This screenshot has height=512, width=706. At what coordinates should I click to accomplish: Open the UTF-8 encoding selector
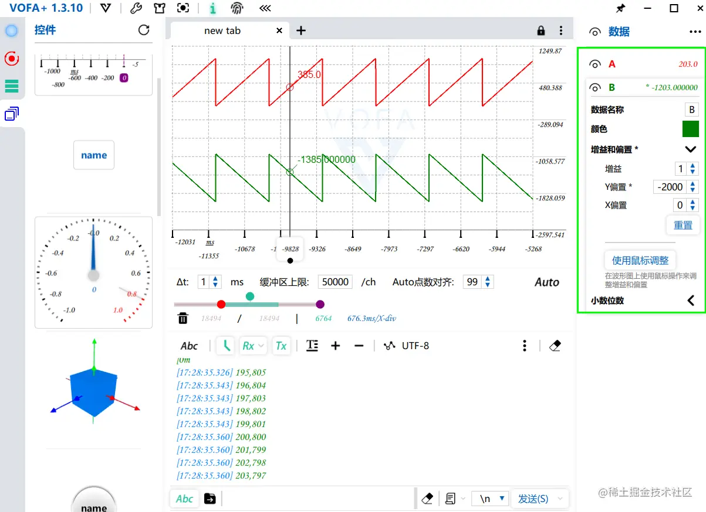(406, 346)
